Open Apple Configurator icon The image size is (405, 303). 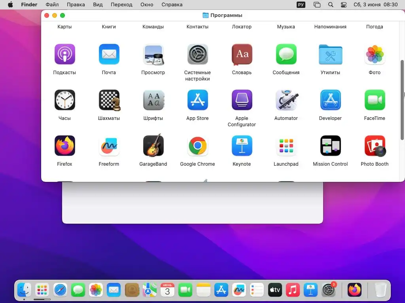point(242,100)
